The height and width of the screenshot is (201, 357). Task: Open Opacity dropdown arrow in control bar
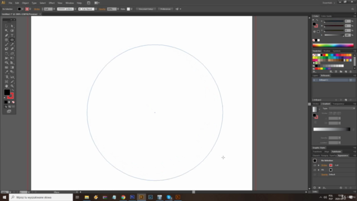pyautogui.click(x=118, y=9)
